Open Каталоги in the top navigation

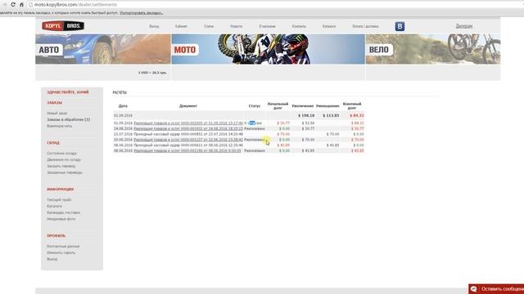329,26
